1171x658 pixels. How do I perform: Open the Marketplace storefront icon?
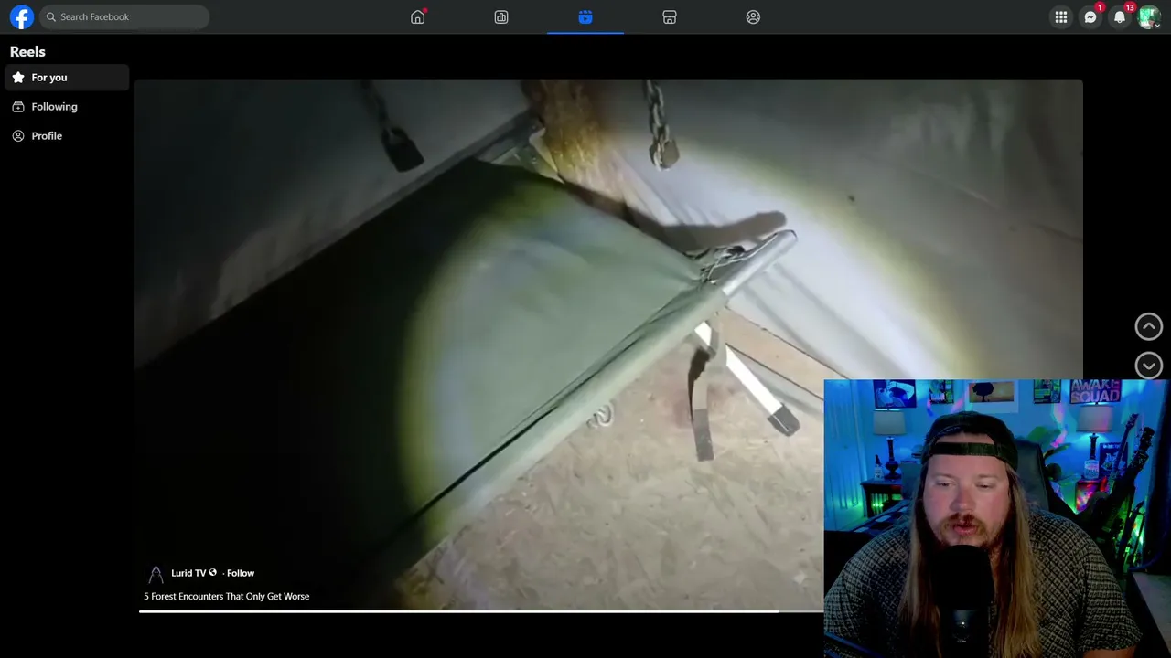(670, 16)
